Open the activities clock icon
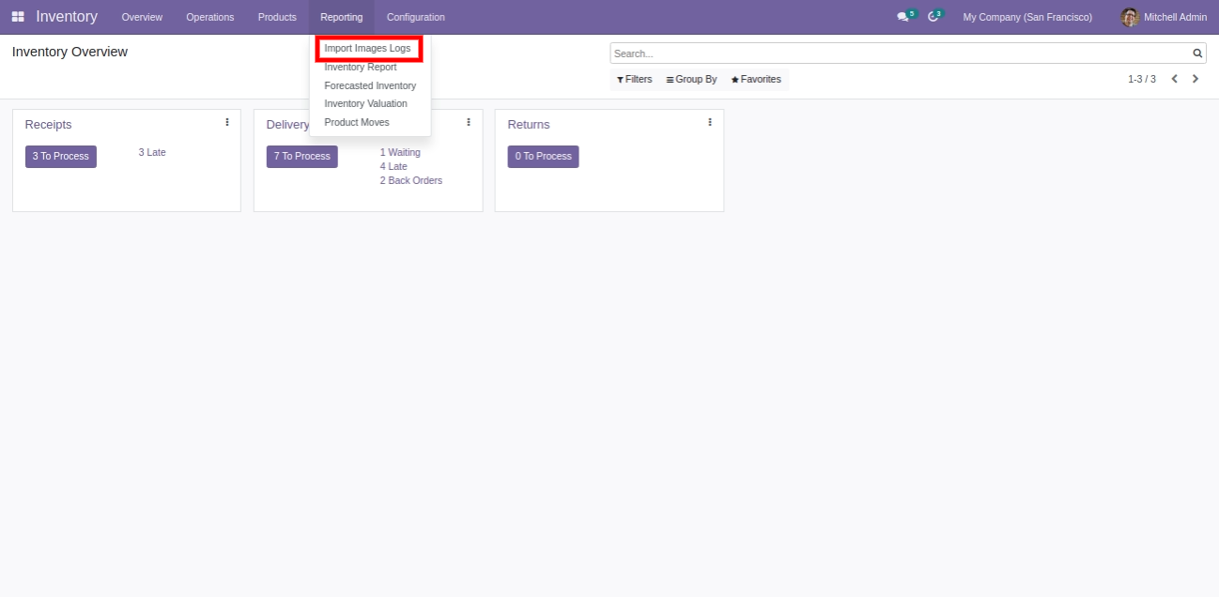 [933, 17]
